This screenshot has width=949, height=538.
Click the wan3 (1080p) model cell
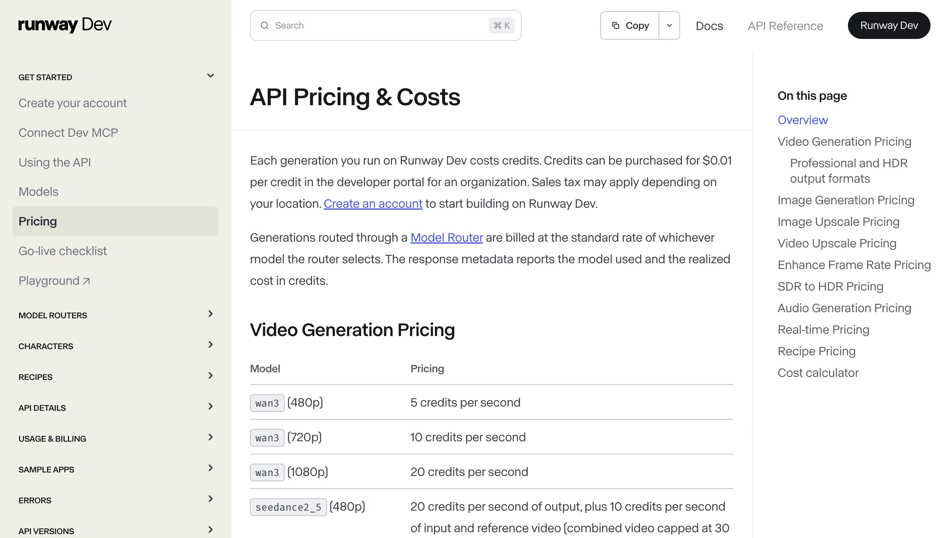click(x=289, y=472)
